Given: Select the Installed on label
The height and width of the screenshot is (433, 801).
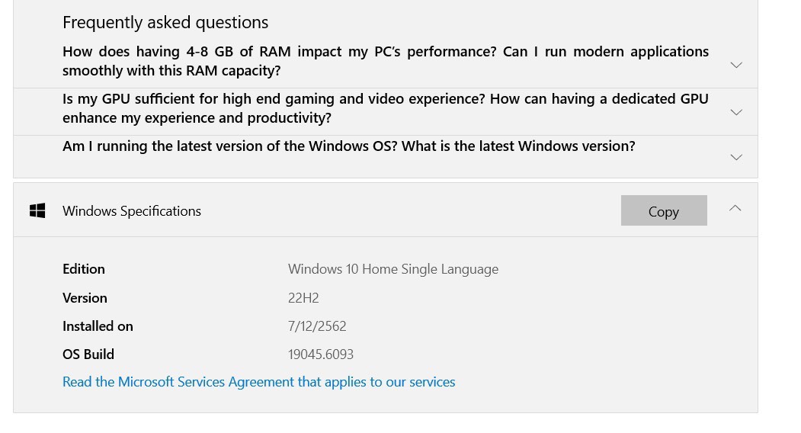Looking at the screenshot, I should pyautogui.click(x=98, y=326).
